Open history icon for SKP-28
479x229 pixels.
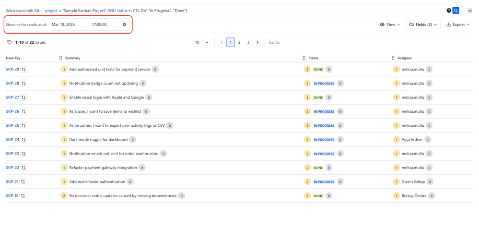tap(24, 83)
